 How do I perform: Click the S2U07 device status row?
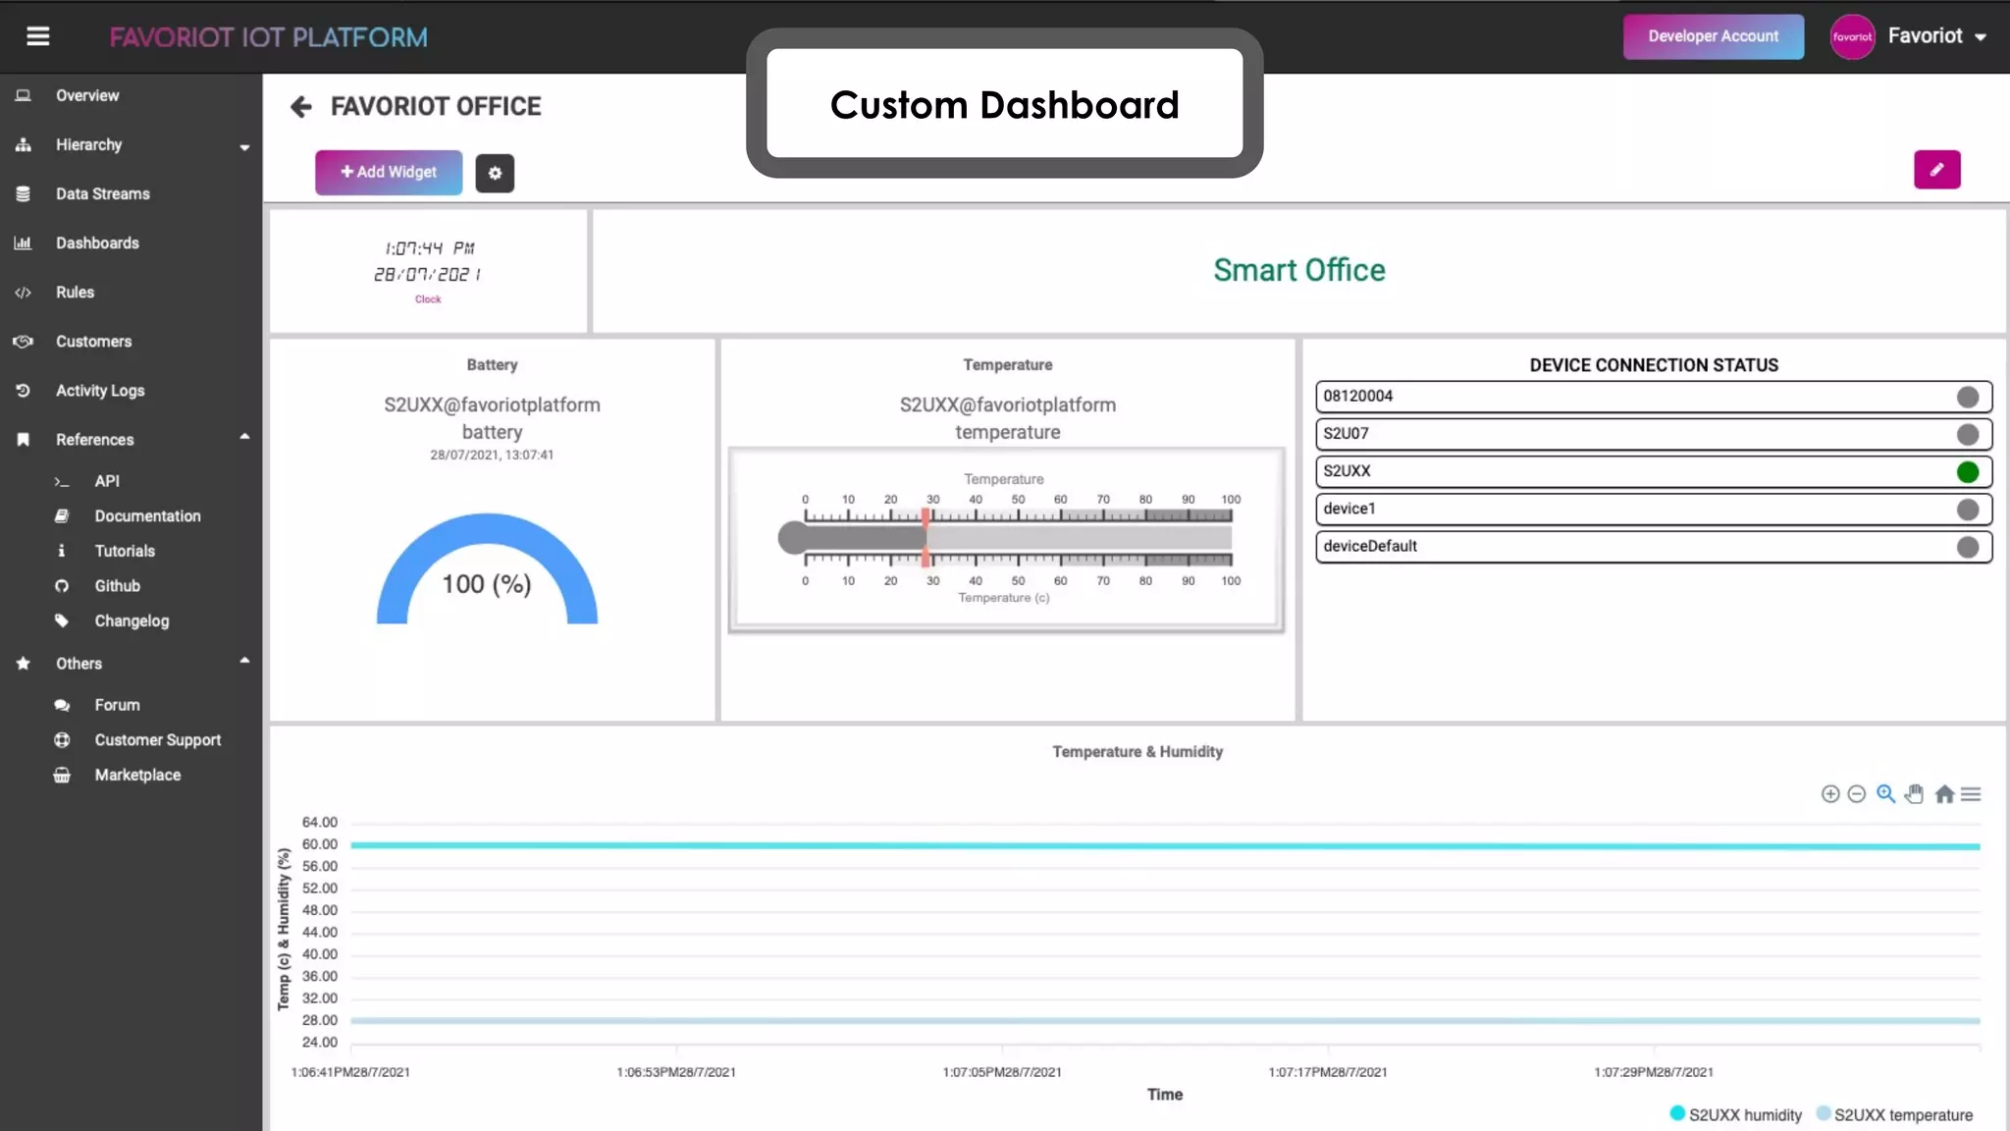[x=1654, y=434]
